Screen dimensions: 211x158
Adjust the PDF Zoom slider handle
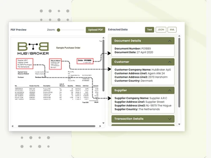59,30
